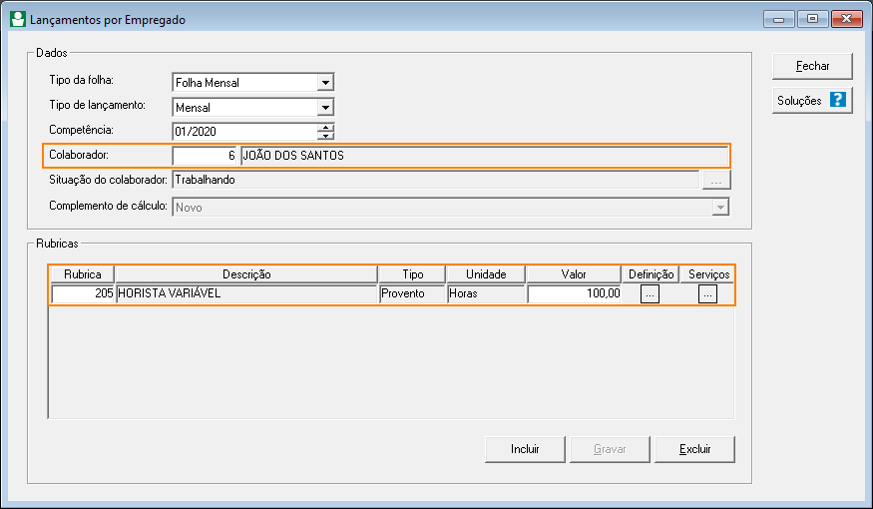Expand the Complemento de cálculo dropdown

coord(720,208)
